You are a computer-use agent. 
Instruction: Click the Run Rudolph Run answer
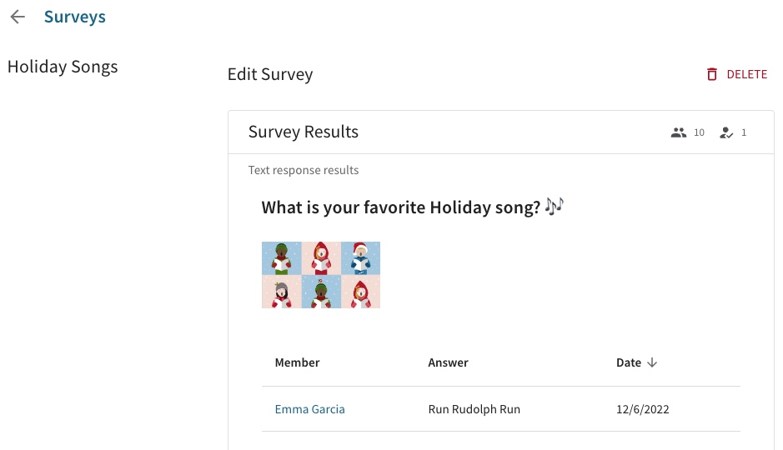474,409
